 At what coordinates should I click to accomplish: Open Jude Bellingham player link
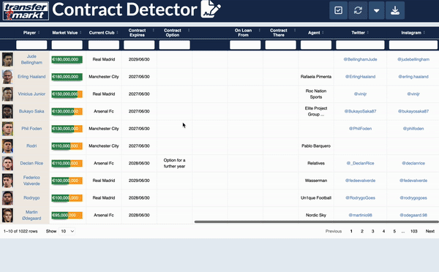[31, 59]
